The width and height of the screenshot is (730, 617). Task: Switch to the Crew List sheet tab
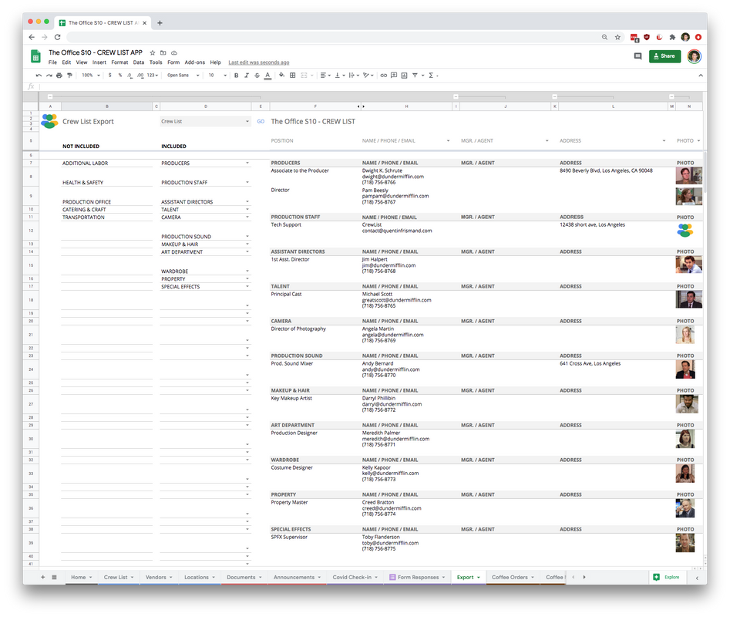click(118, 578)
